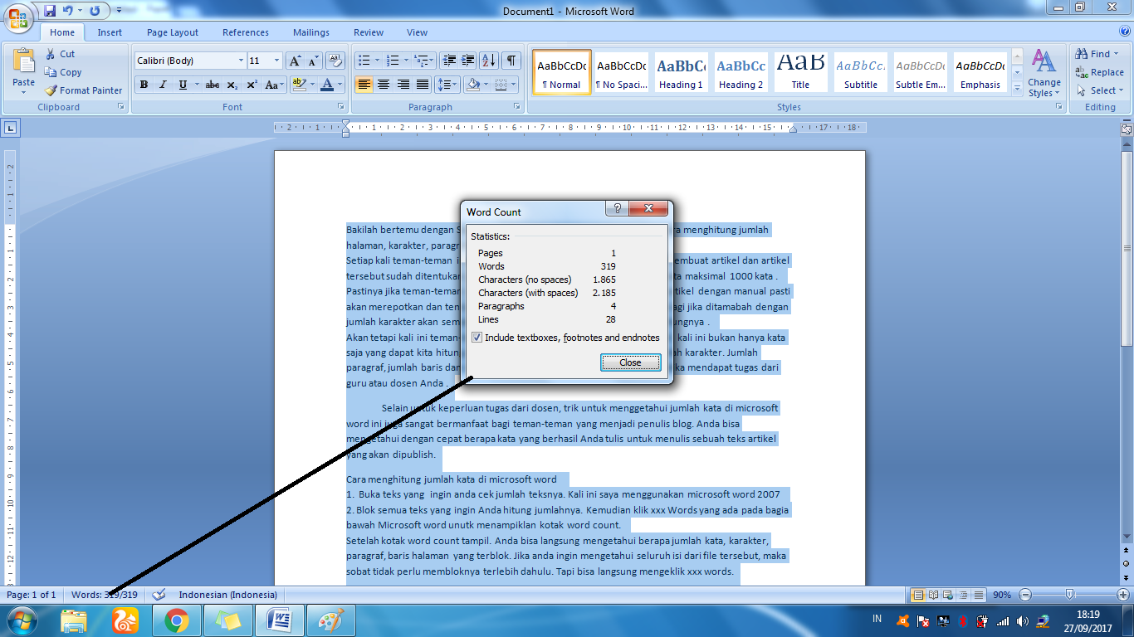1134x637 pixels.
Task: Apply Superscript formatting
Action: tap(252, 85)
